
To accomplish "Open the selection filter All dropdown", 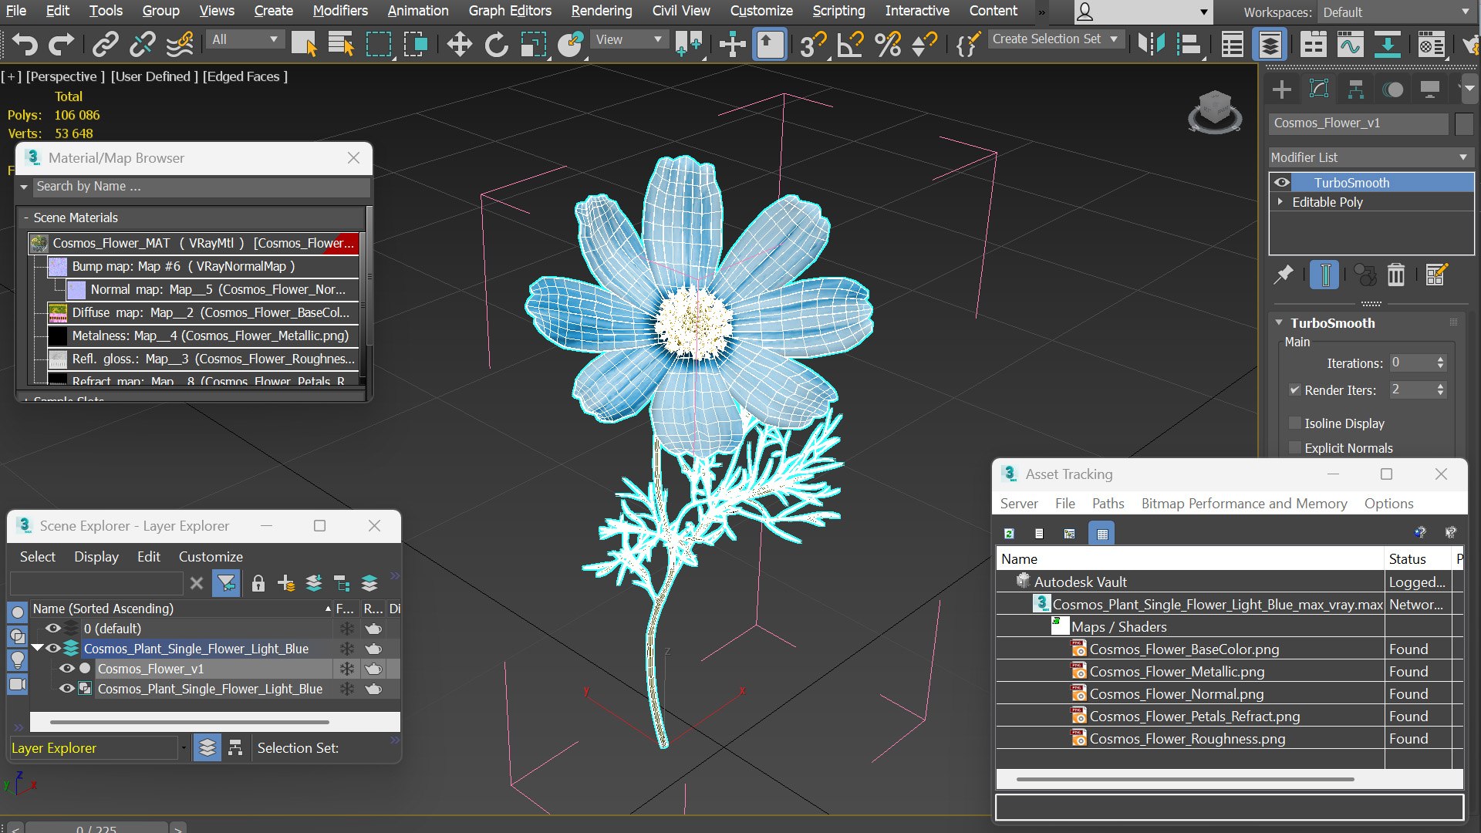I will point(245,39).
